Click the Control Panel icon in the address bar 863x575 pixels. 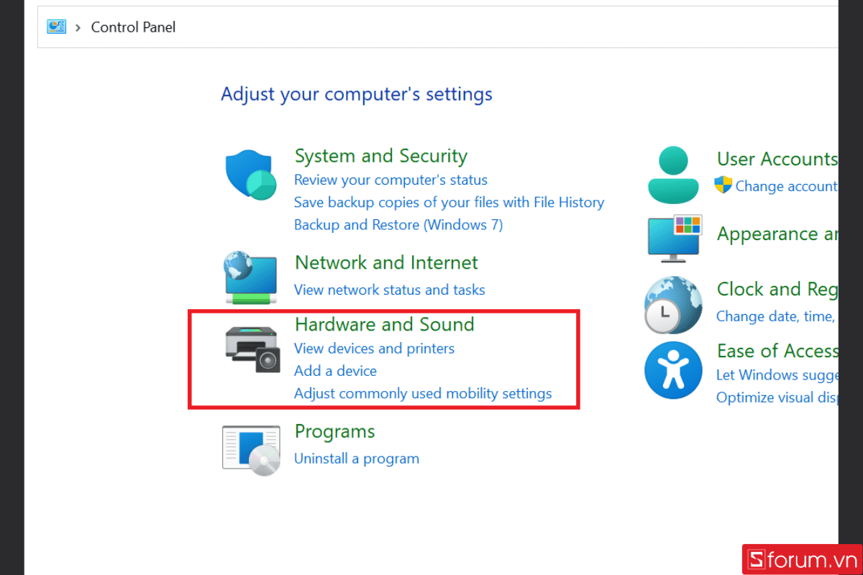(x=56, y=27)
